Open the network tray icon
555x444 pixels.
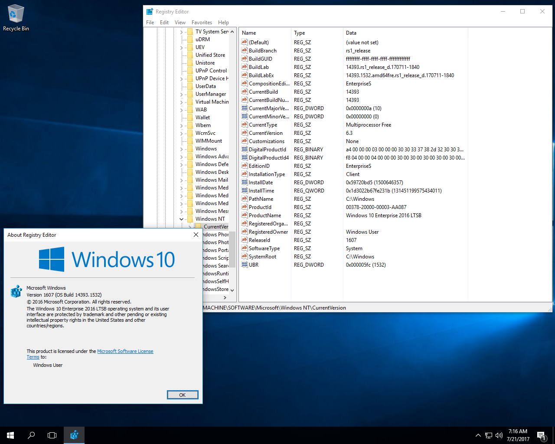489,435
